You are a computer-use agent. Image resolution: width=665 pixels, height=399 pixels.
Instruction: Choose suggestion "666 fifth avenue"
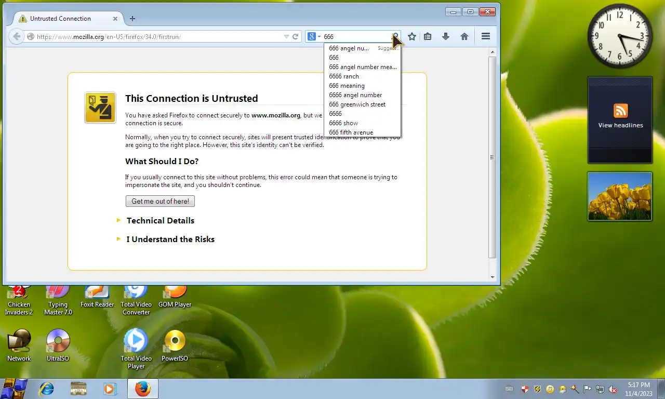coord(362,132)
